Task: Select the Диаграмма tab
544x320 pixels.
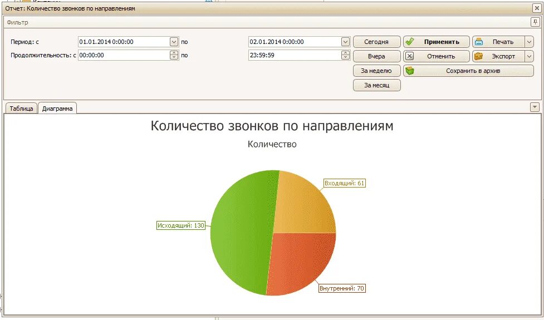Action: [57, 108]
